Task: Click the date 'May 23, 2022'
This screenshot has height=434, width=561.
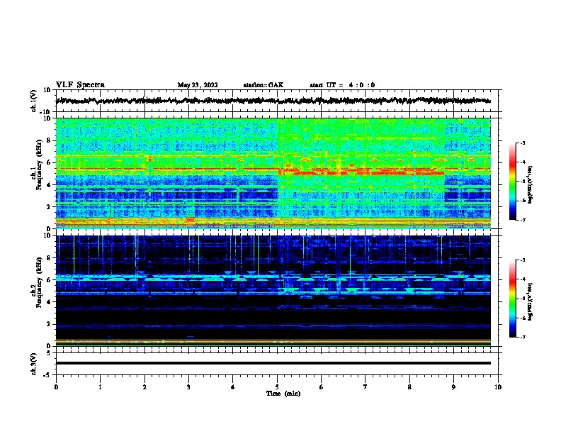Action: (198, 85)
